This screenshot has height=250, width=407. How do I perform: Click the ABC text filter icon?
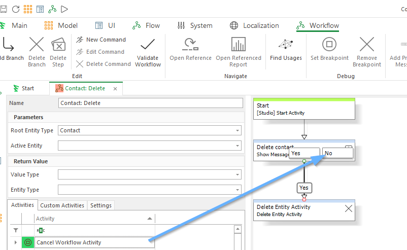point(41,230)
